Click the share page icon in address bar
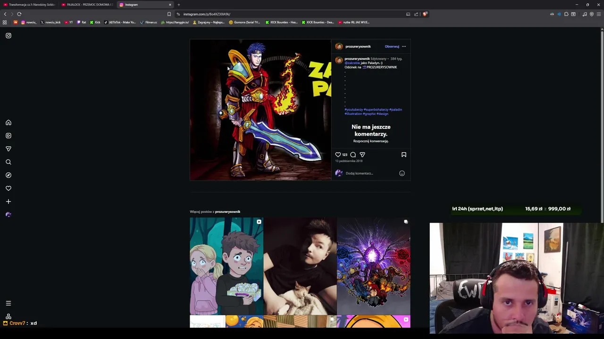The image size is (604, 339). tap(416, 14)
